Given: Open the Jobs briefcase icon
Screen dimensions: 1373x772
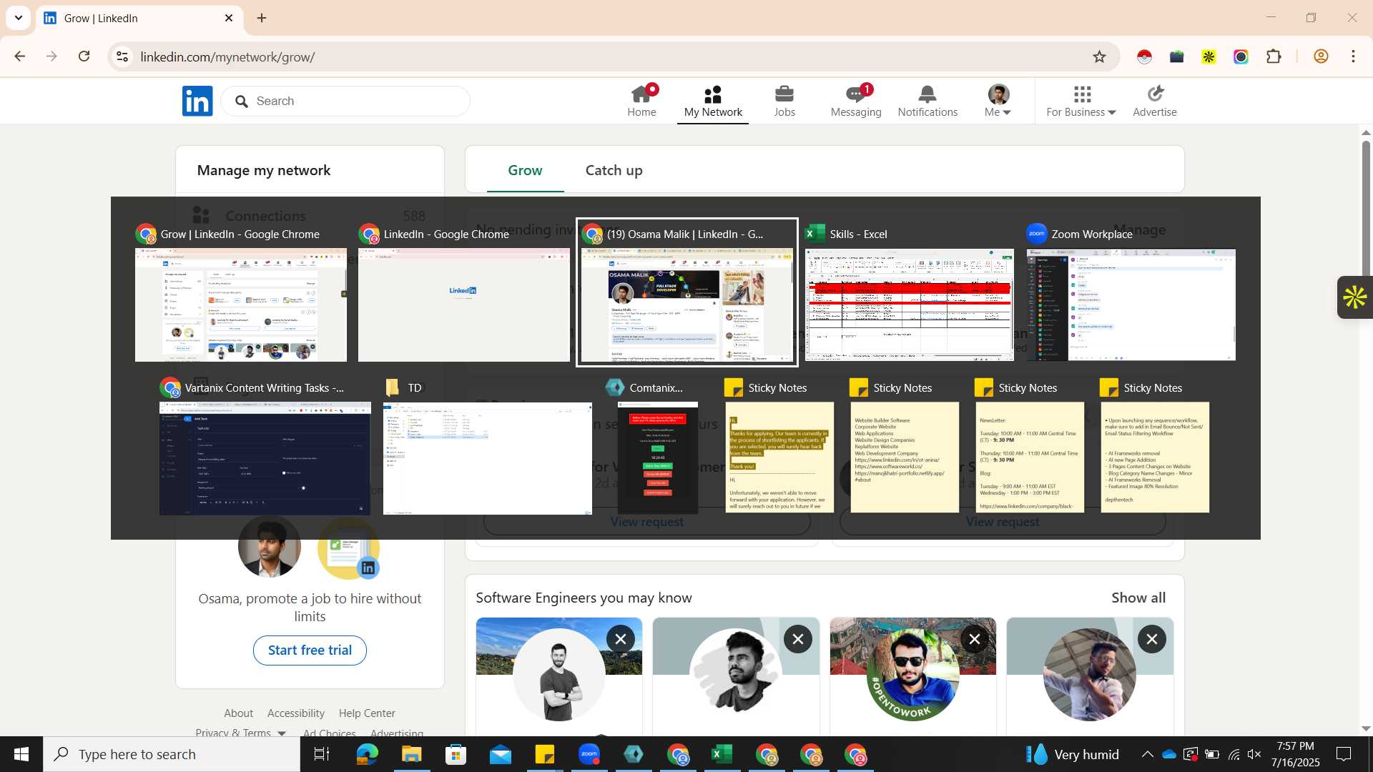Looking at the screenshot, I should [x=784, y=101].
